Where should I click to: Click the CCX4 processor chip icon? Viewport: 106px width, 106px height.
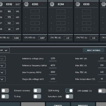click(52, 4)
